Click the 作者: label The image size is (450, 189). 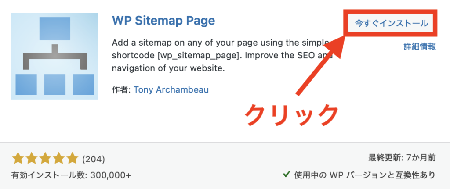(x=121, y=89)
